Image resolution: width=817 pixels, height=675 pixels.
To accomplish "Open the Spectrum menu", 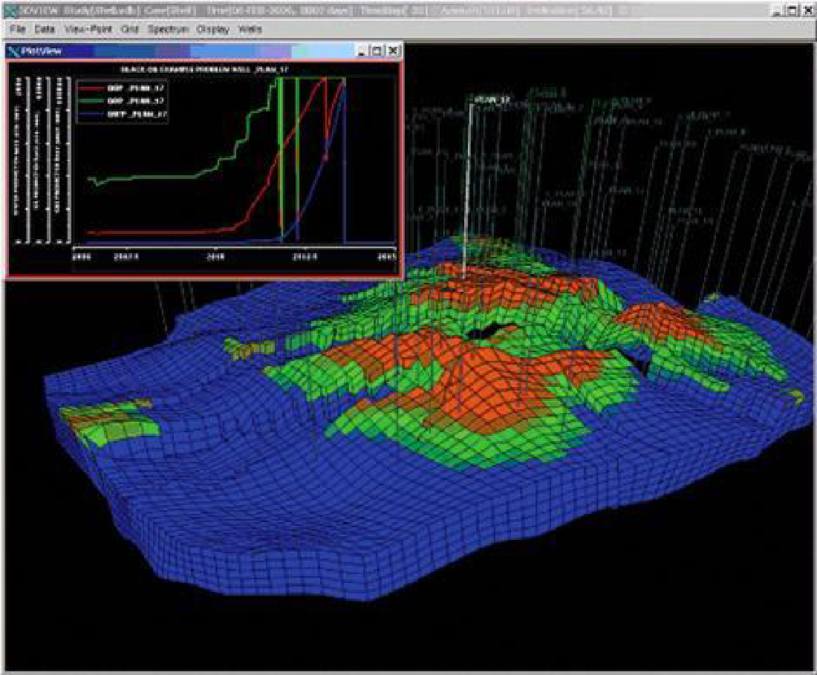I will pos(168,29).
